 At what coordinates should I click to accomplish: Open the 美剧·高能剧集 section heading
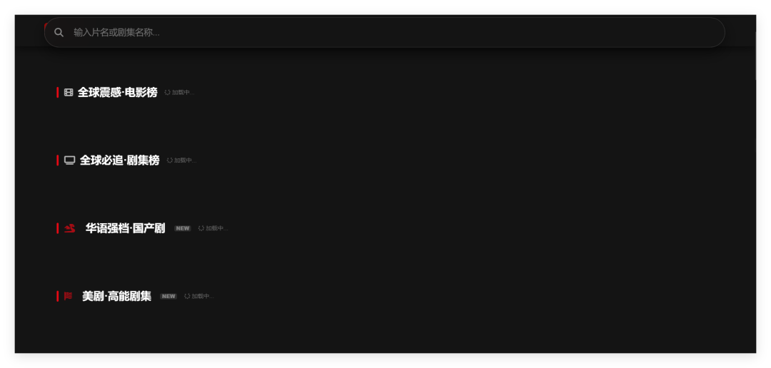pyautogui.click(x=116, y=296)
